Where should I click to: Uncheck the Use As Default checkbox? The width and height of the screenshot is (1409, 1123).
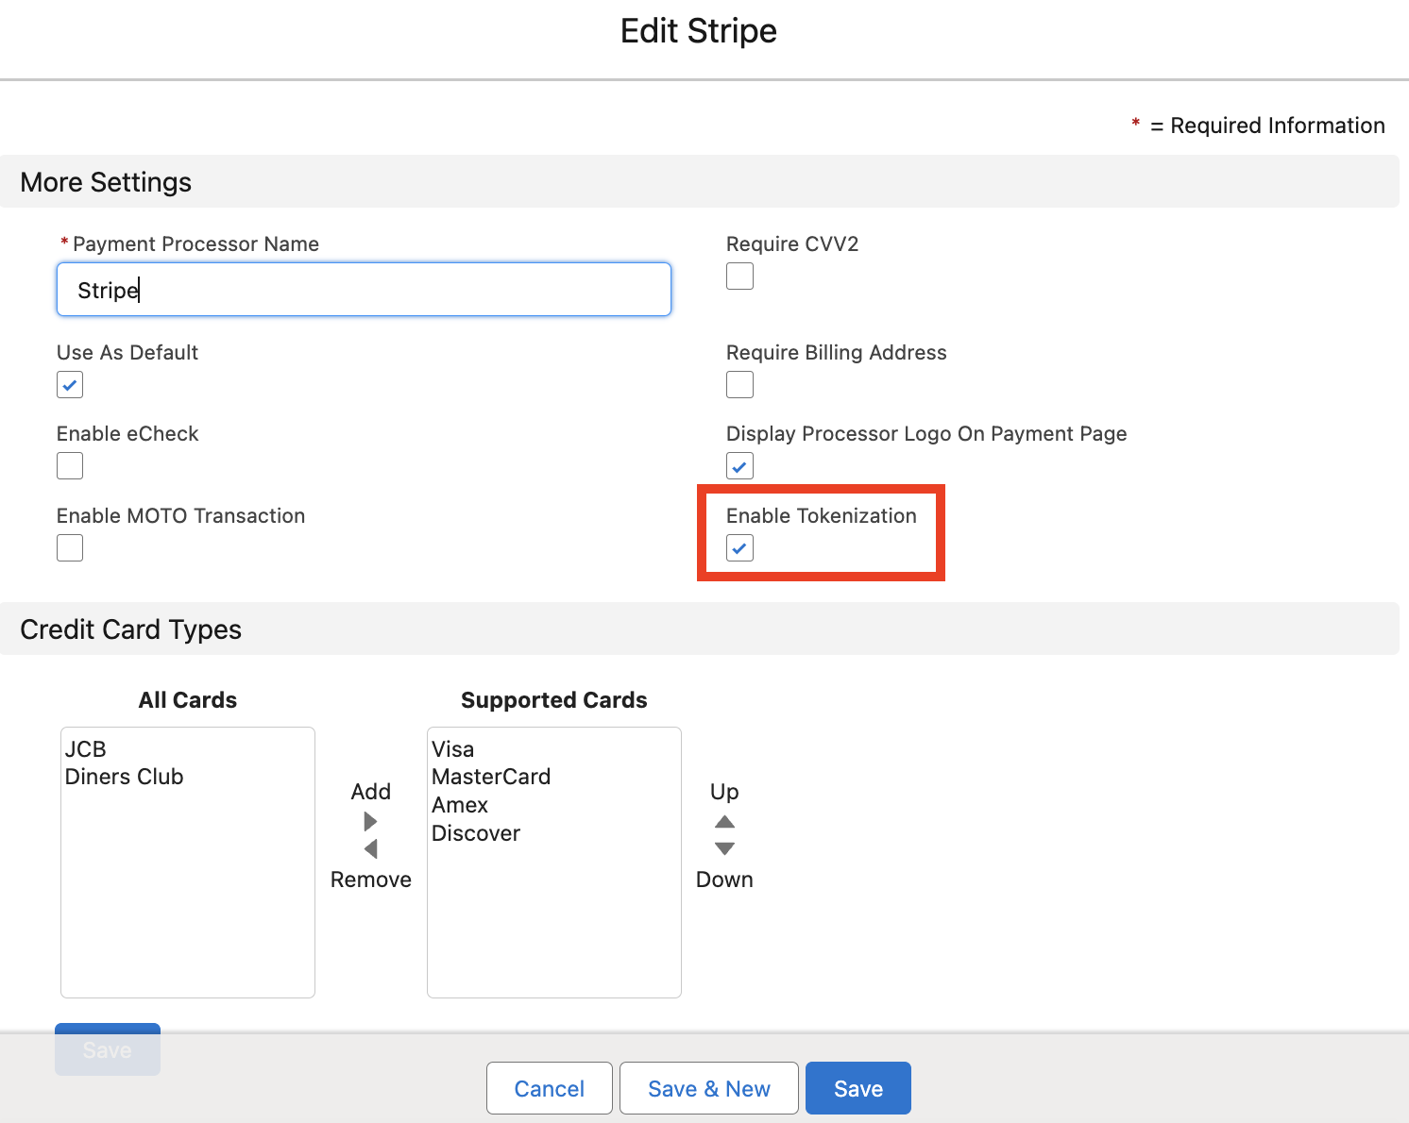click(70, 385)
